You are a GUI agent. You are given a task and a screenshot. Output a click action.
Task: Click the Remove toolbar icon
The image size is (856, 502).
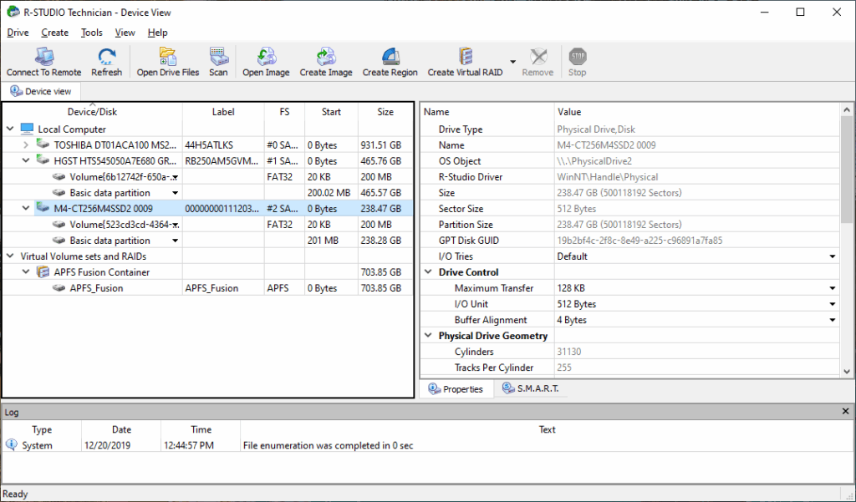pos(538,56)
